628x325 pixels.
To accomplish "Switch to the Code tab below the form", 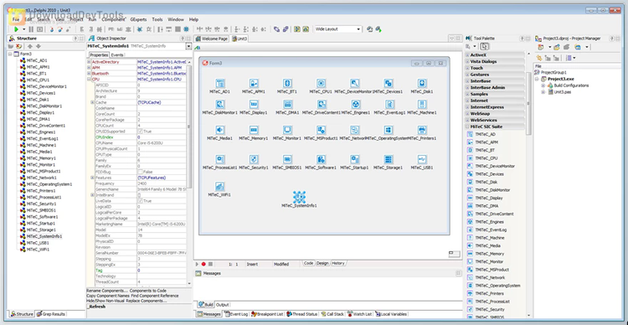I will tap(308, 263).
